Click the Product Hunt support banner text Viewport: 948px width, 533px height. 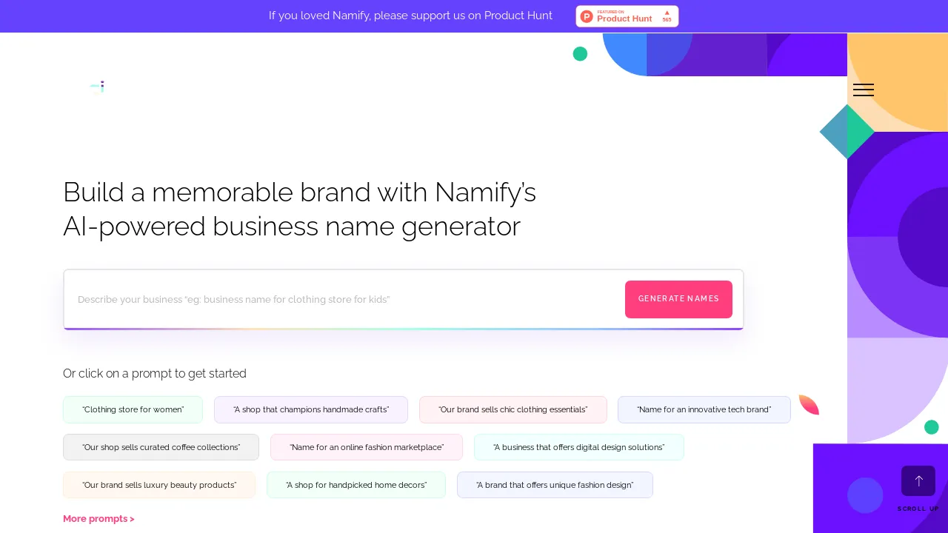coord(410,16)
